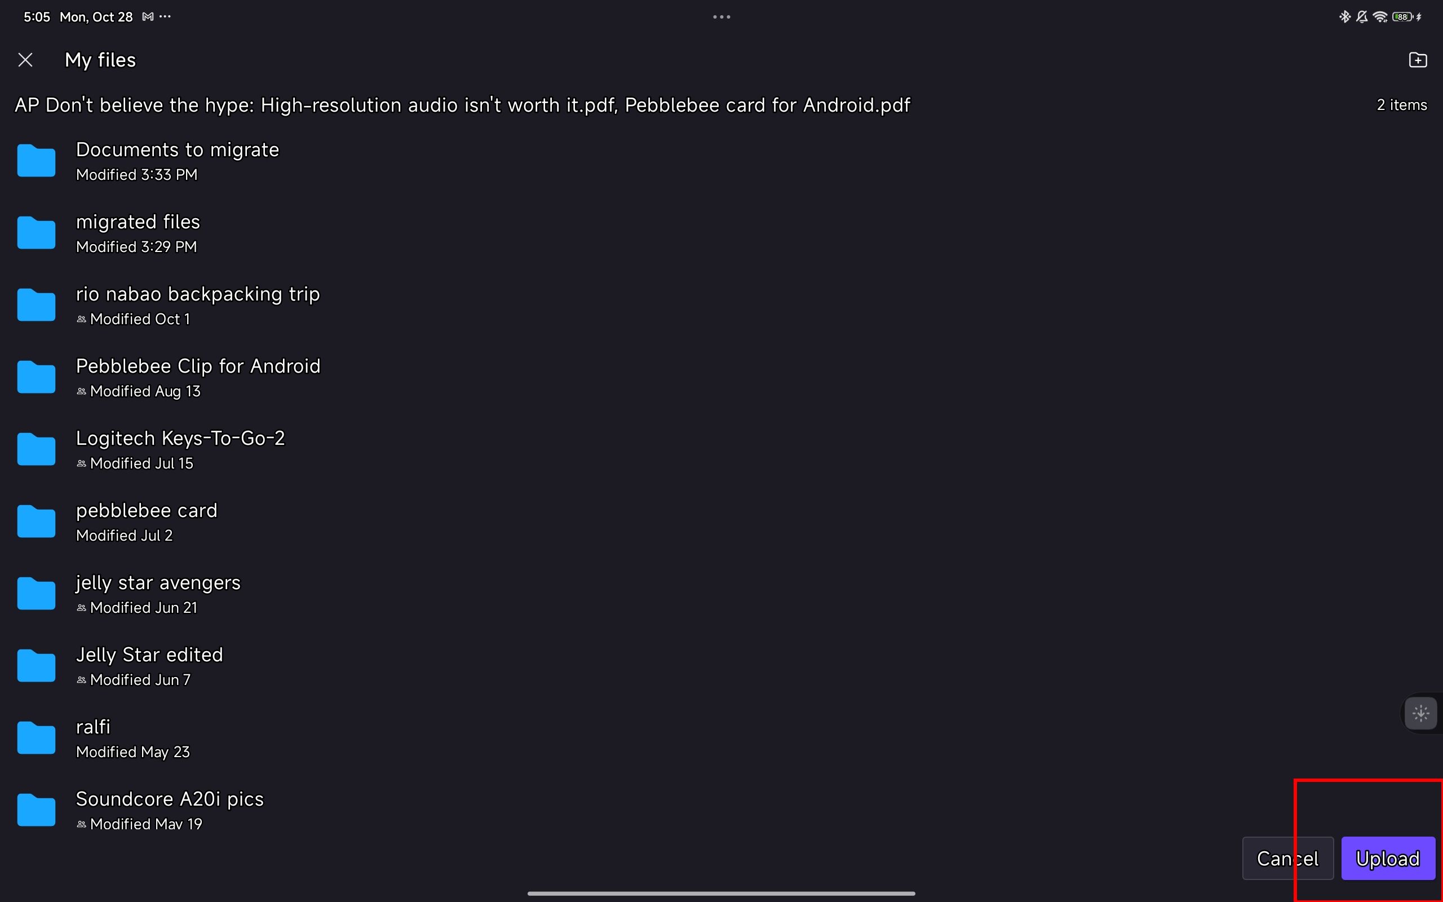Screen dimensions: 1443x902
Task: Open the rio nabao backpacking trip folder
Action: 197,304
